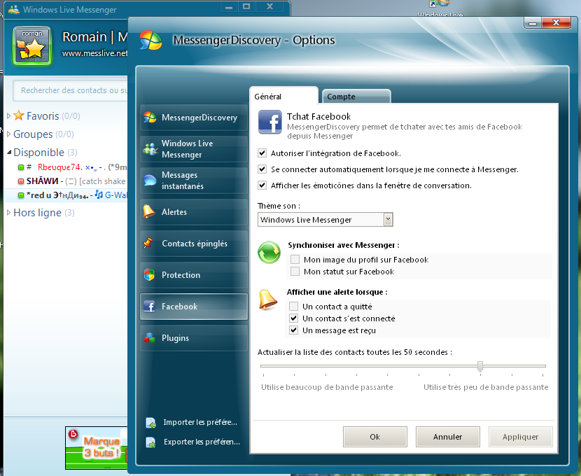Collapse the Disponible contact group
Viewport: 581px width, 476px height.
point(9,152)
